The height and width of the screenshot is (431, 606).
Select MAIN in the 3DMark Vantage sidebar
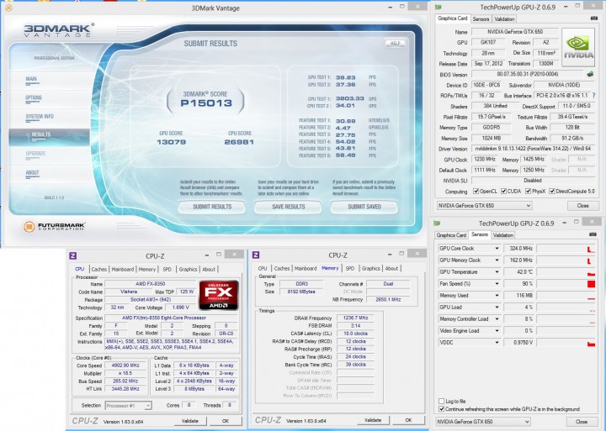tap(31, 79)
